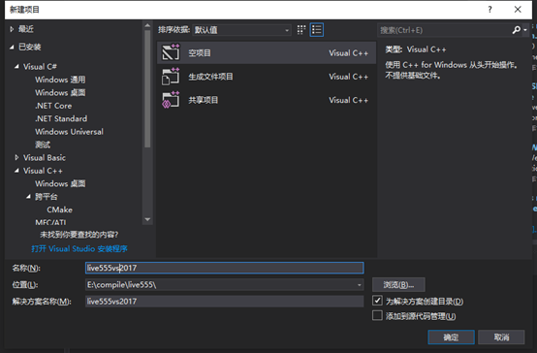Screen dimensions: 537x353
Task: Select .NET Standard category
Action: pos(61,118)
